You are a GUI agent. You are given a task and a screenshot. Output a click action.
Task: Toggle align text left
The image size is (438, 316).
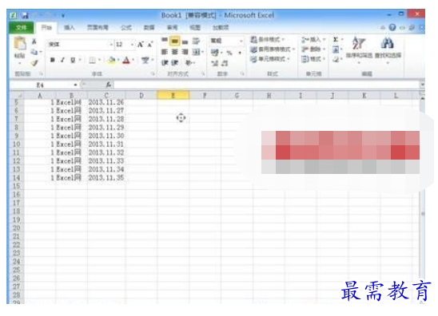[165, 52]
